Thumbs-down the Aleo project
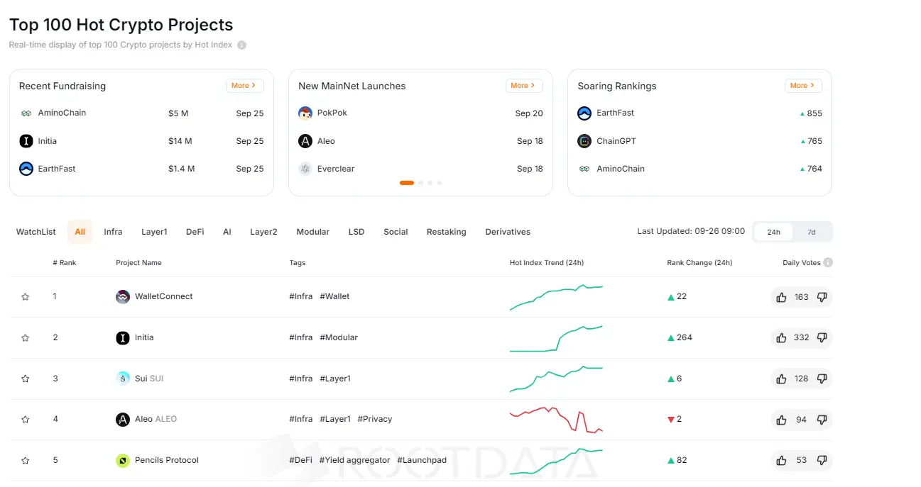Image resolution: width=921 pixels, height=487 pixels. coord(822,419)
